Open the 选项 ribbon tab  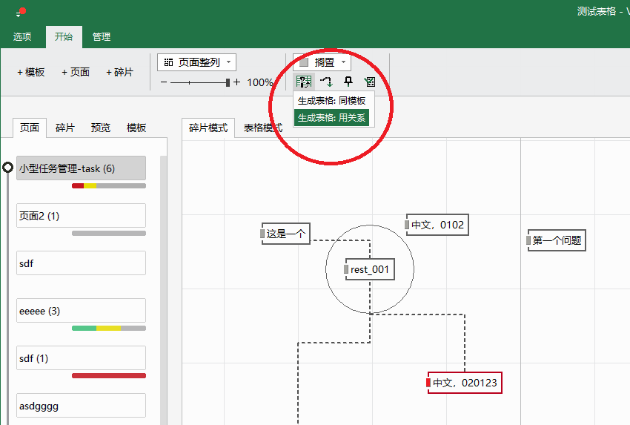click(22, 36)
